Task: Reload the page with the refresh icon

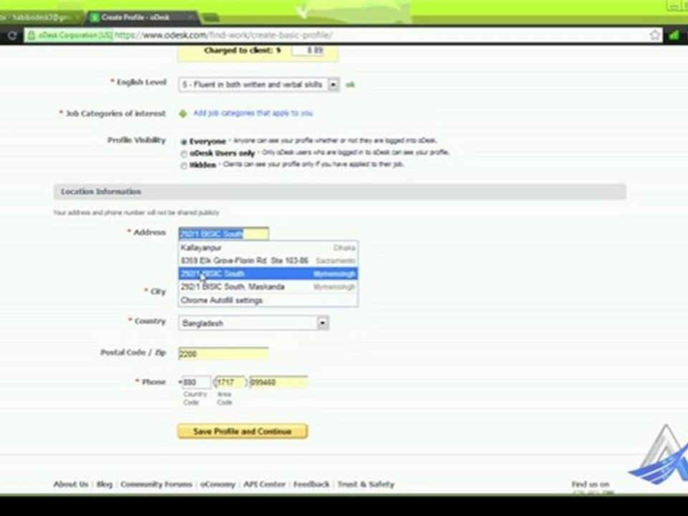Action: [x=12, y=36]
